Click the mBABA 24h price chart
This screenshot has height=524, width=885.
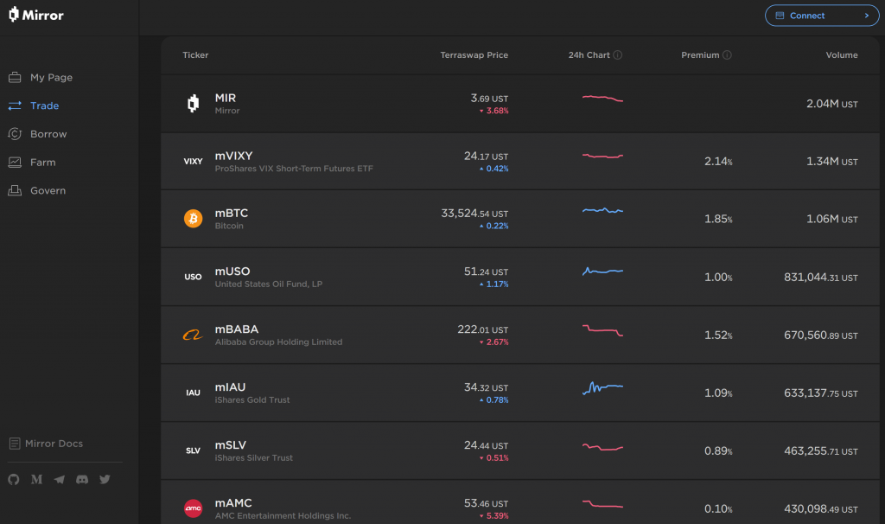click(602, 331)
